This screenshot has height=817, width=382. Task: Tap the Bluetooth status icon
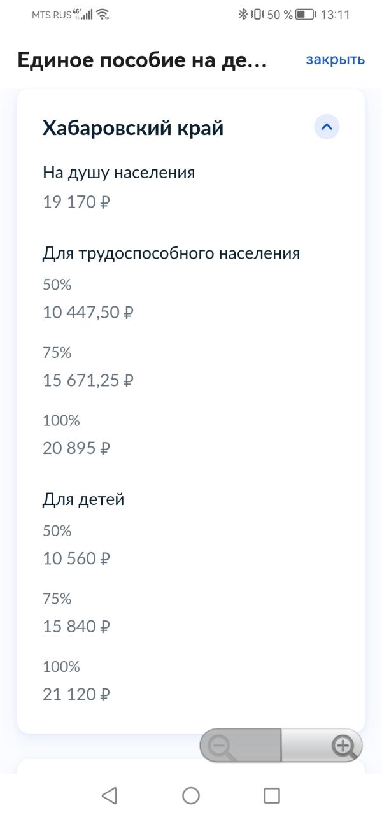(x=243, y=15)
